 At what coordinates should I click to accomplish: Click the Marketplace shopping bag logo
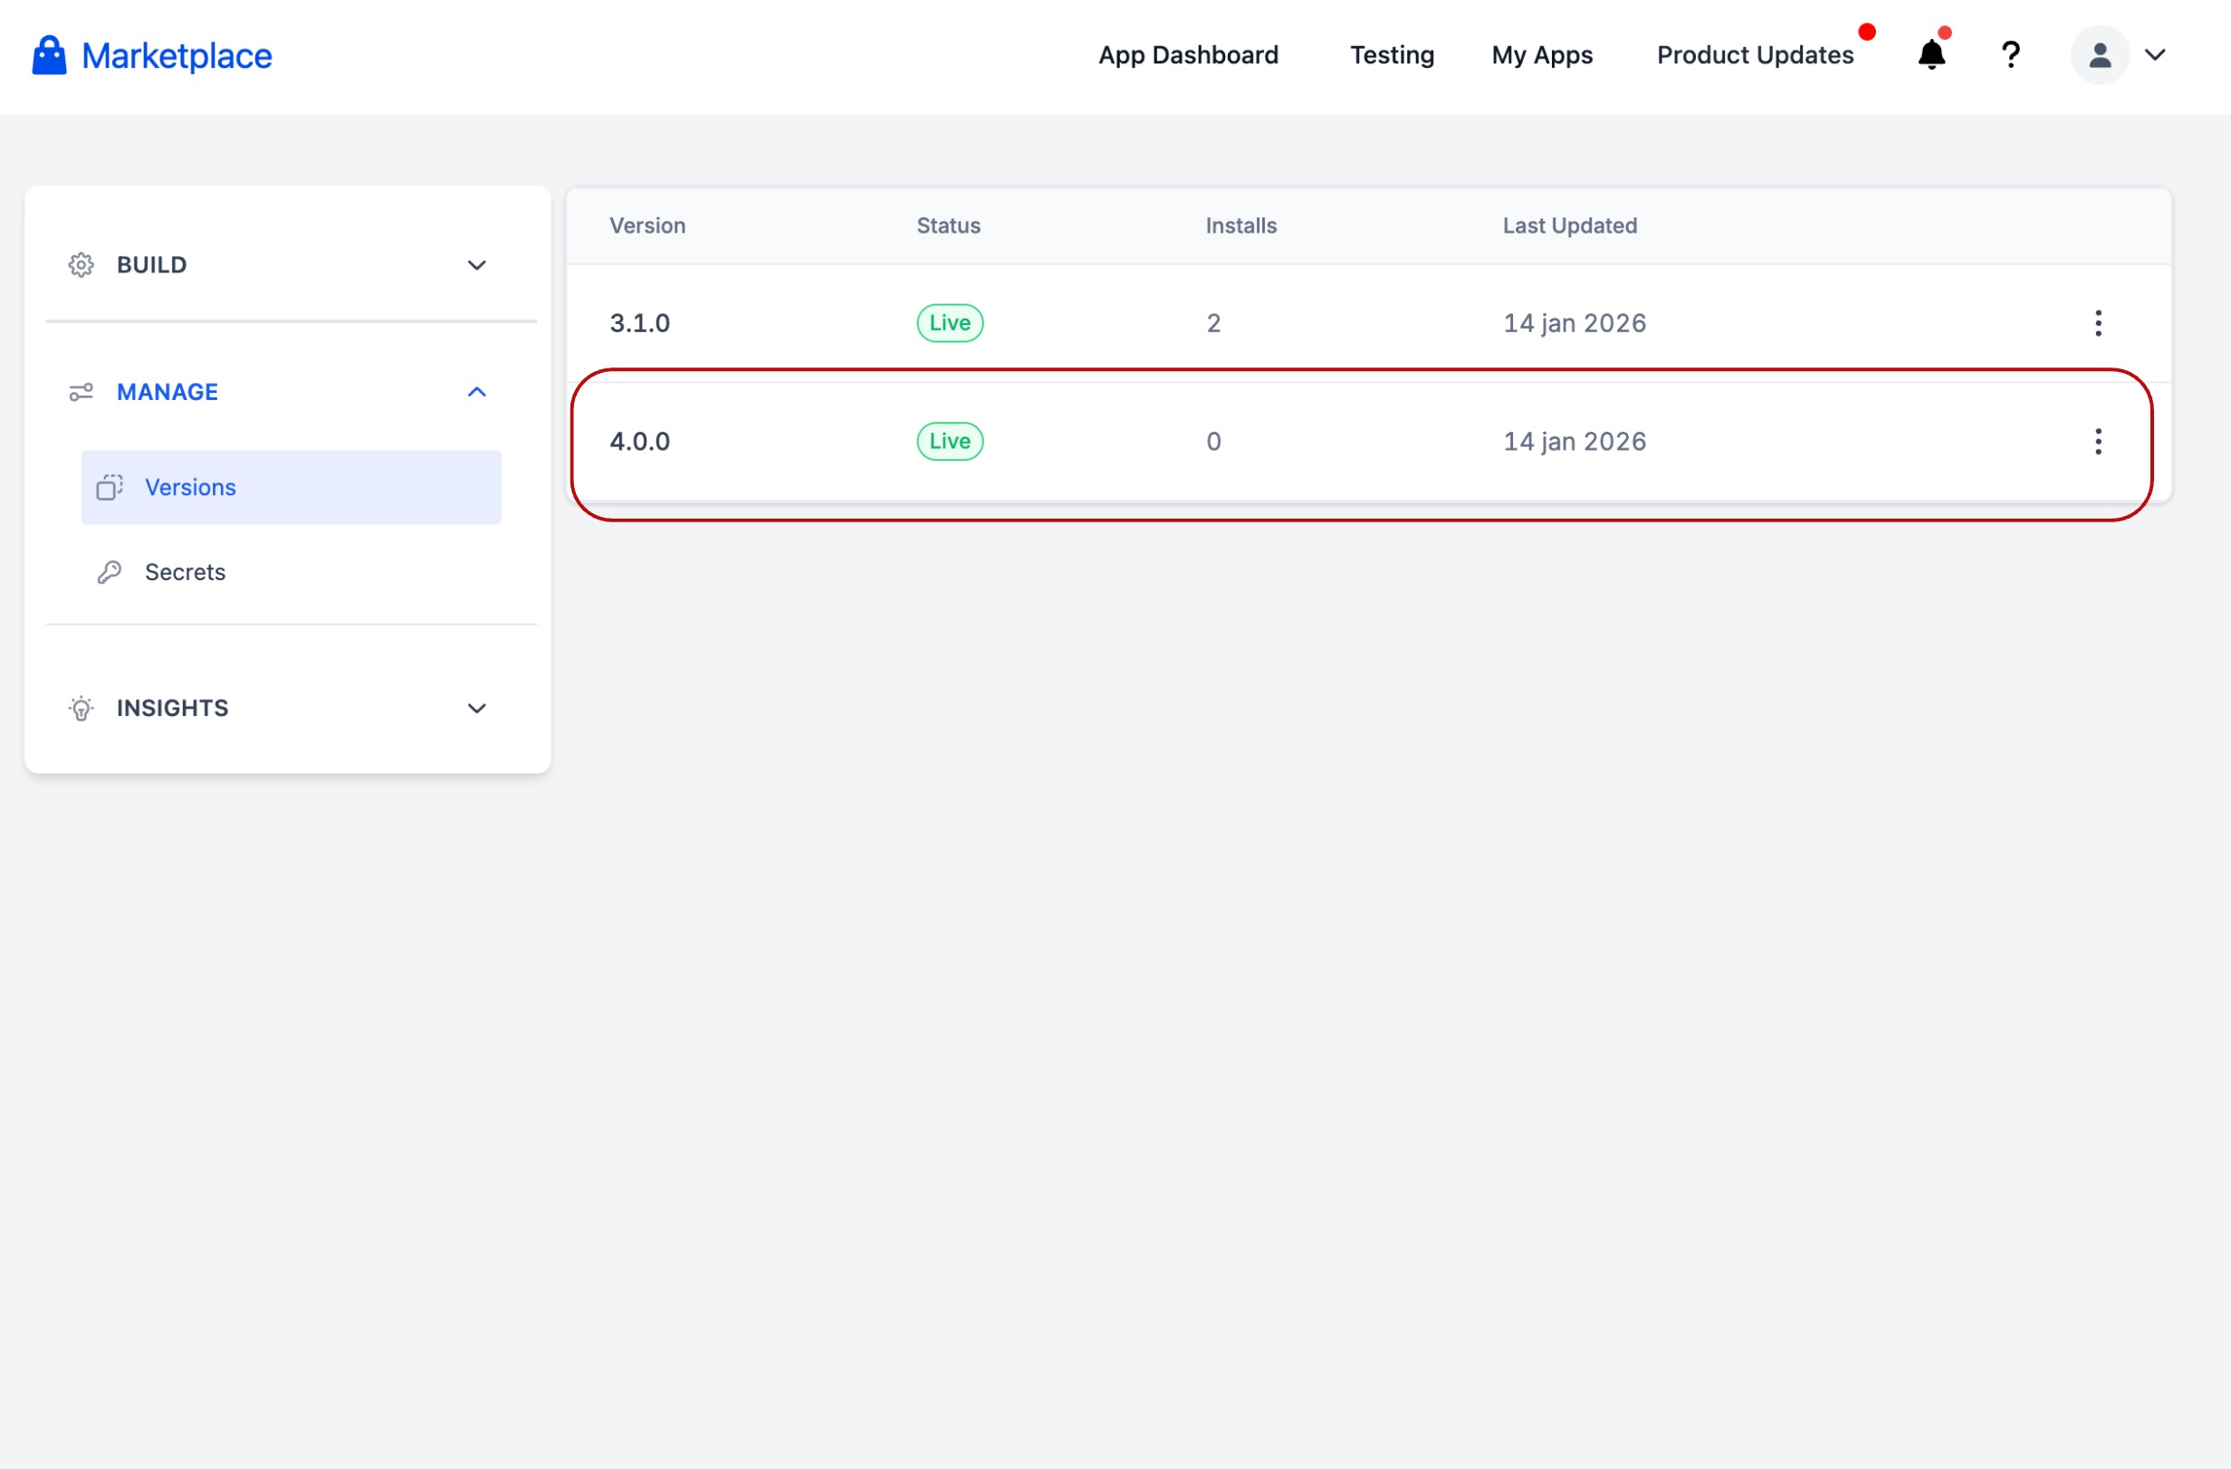(x=49, y=55)
